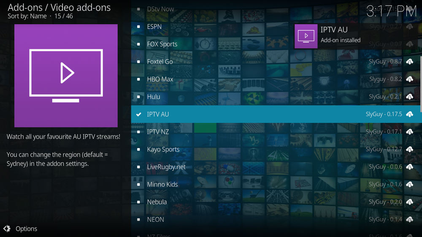Click the IPTV AU notification icon
422x237 pixels.
click(x=306, y=36)
